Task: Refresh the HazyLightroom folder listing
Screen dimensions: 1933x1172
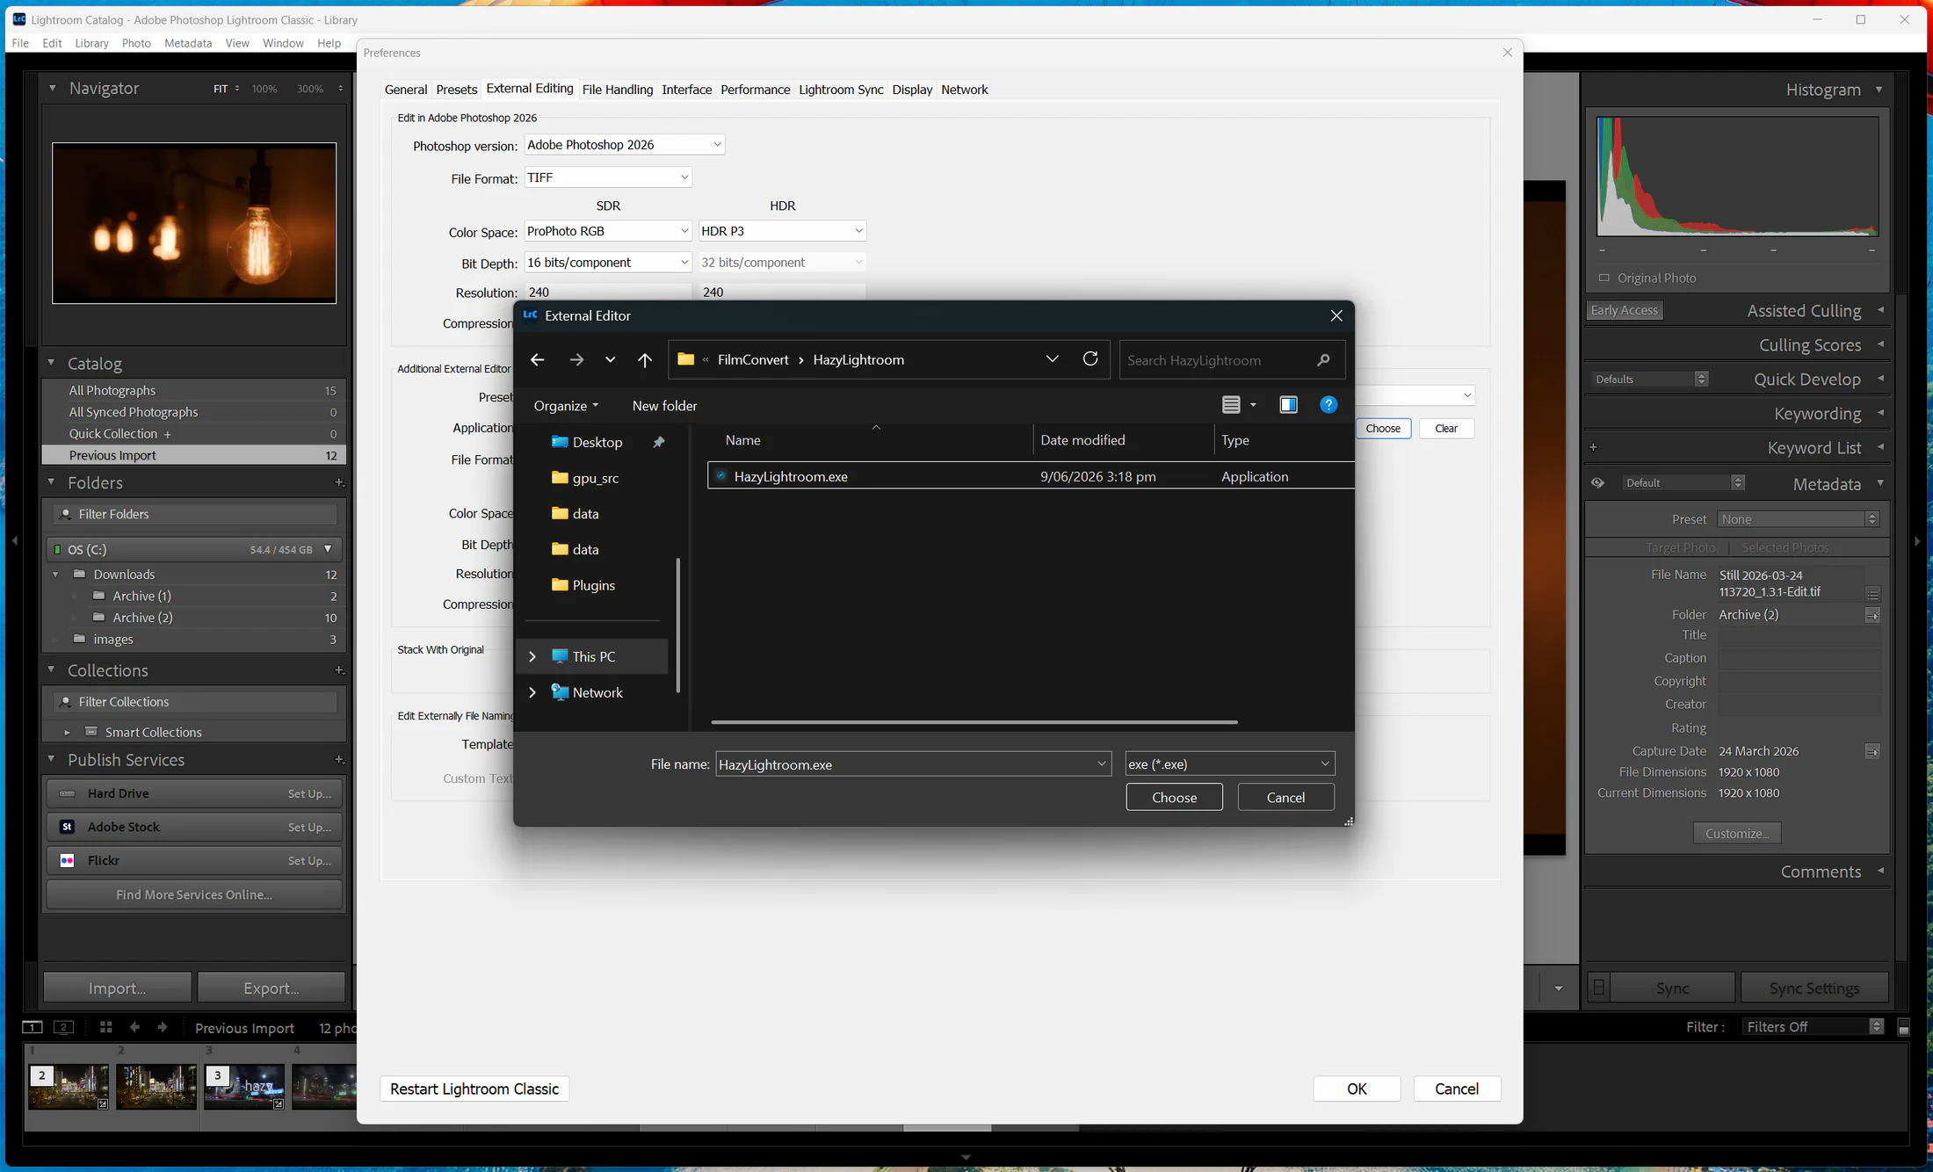Action: point(1090,358)
